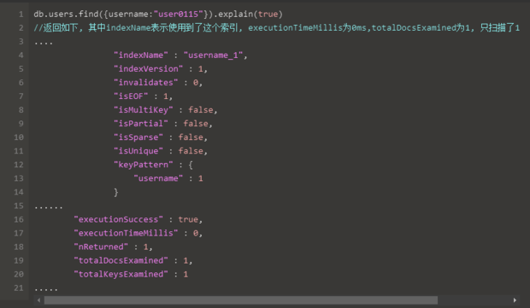Click line number 12 in the gutter

19,165
